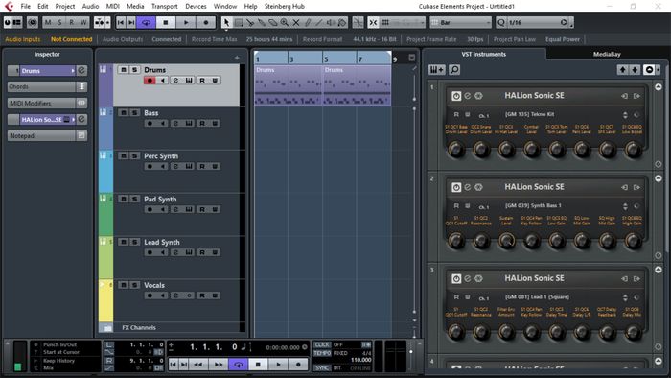
Task: Click the Snap to Zero Crossing icon
Action: (359, 22)
